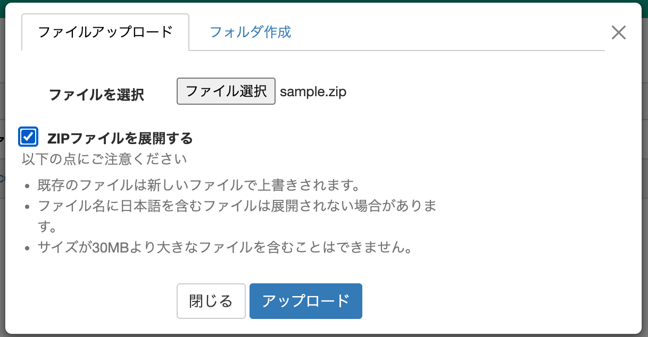Click the ファイルを選択 field label
648x337 pixels.
tap(96, 95)
